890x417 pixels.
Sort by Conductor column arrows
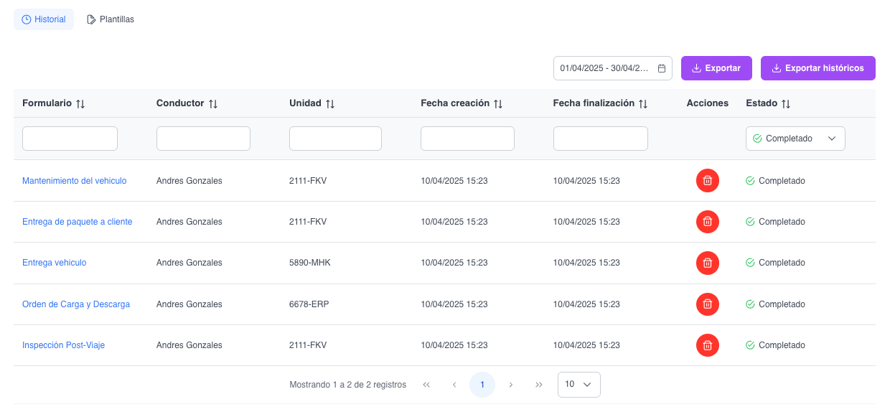tap(213, 103)
